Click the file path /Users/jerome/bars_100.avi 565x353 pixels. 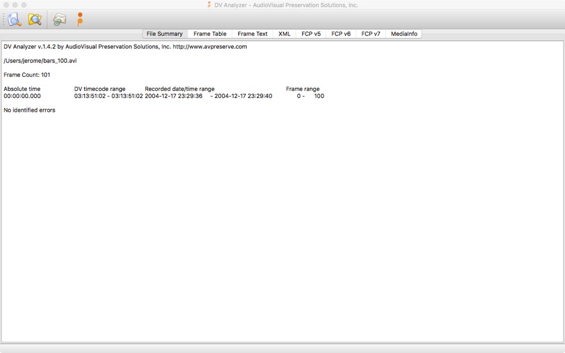pyautogui.click(x=40, y=61)
